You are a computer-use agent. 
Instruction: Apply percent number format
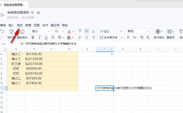[x=135, y=37]
